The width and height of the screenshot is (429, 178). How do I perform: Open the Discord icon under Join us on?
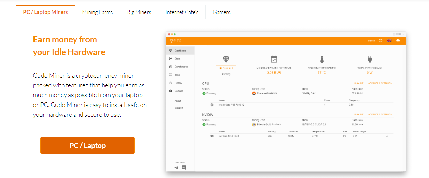click(x=184, y=168)
